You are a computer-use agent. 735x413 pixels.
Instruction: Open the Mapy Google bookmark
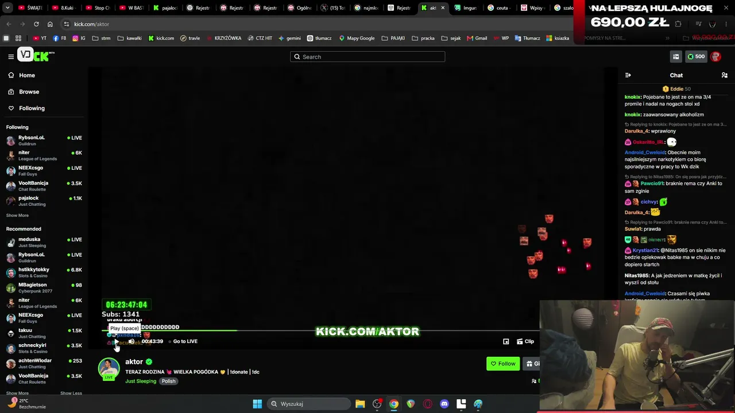pos(357,38)
